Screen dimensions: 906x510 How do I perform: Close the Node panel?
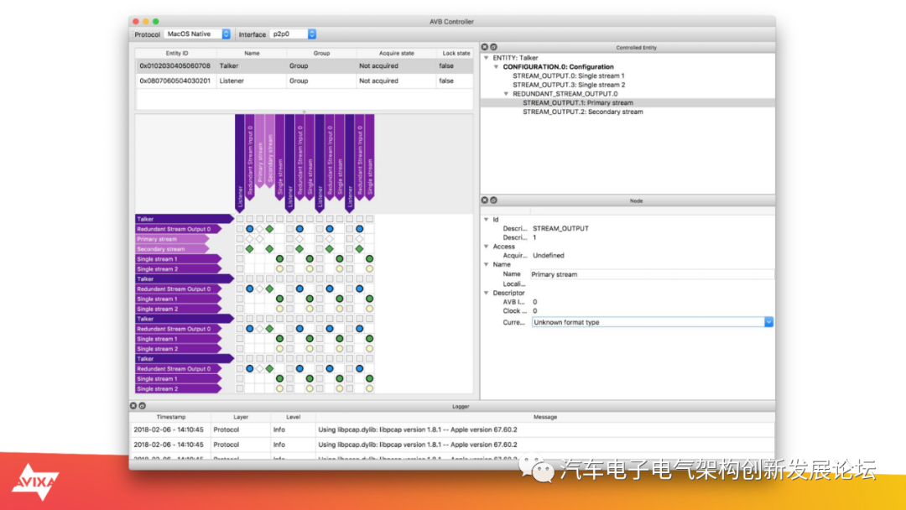point(485,200)
